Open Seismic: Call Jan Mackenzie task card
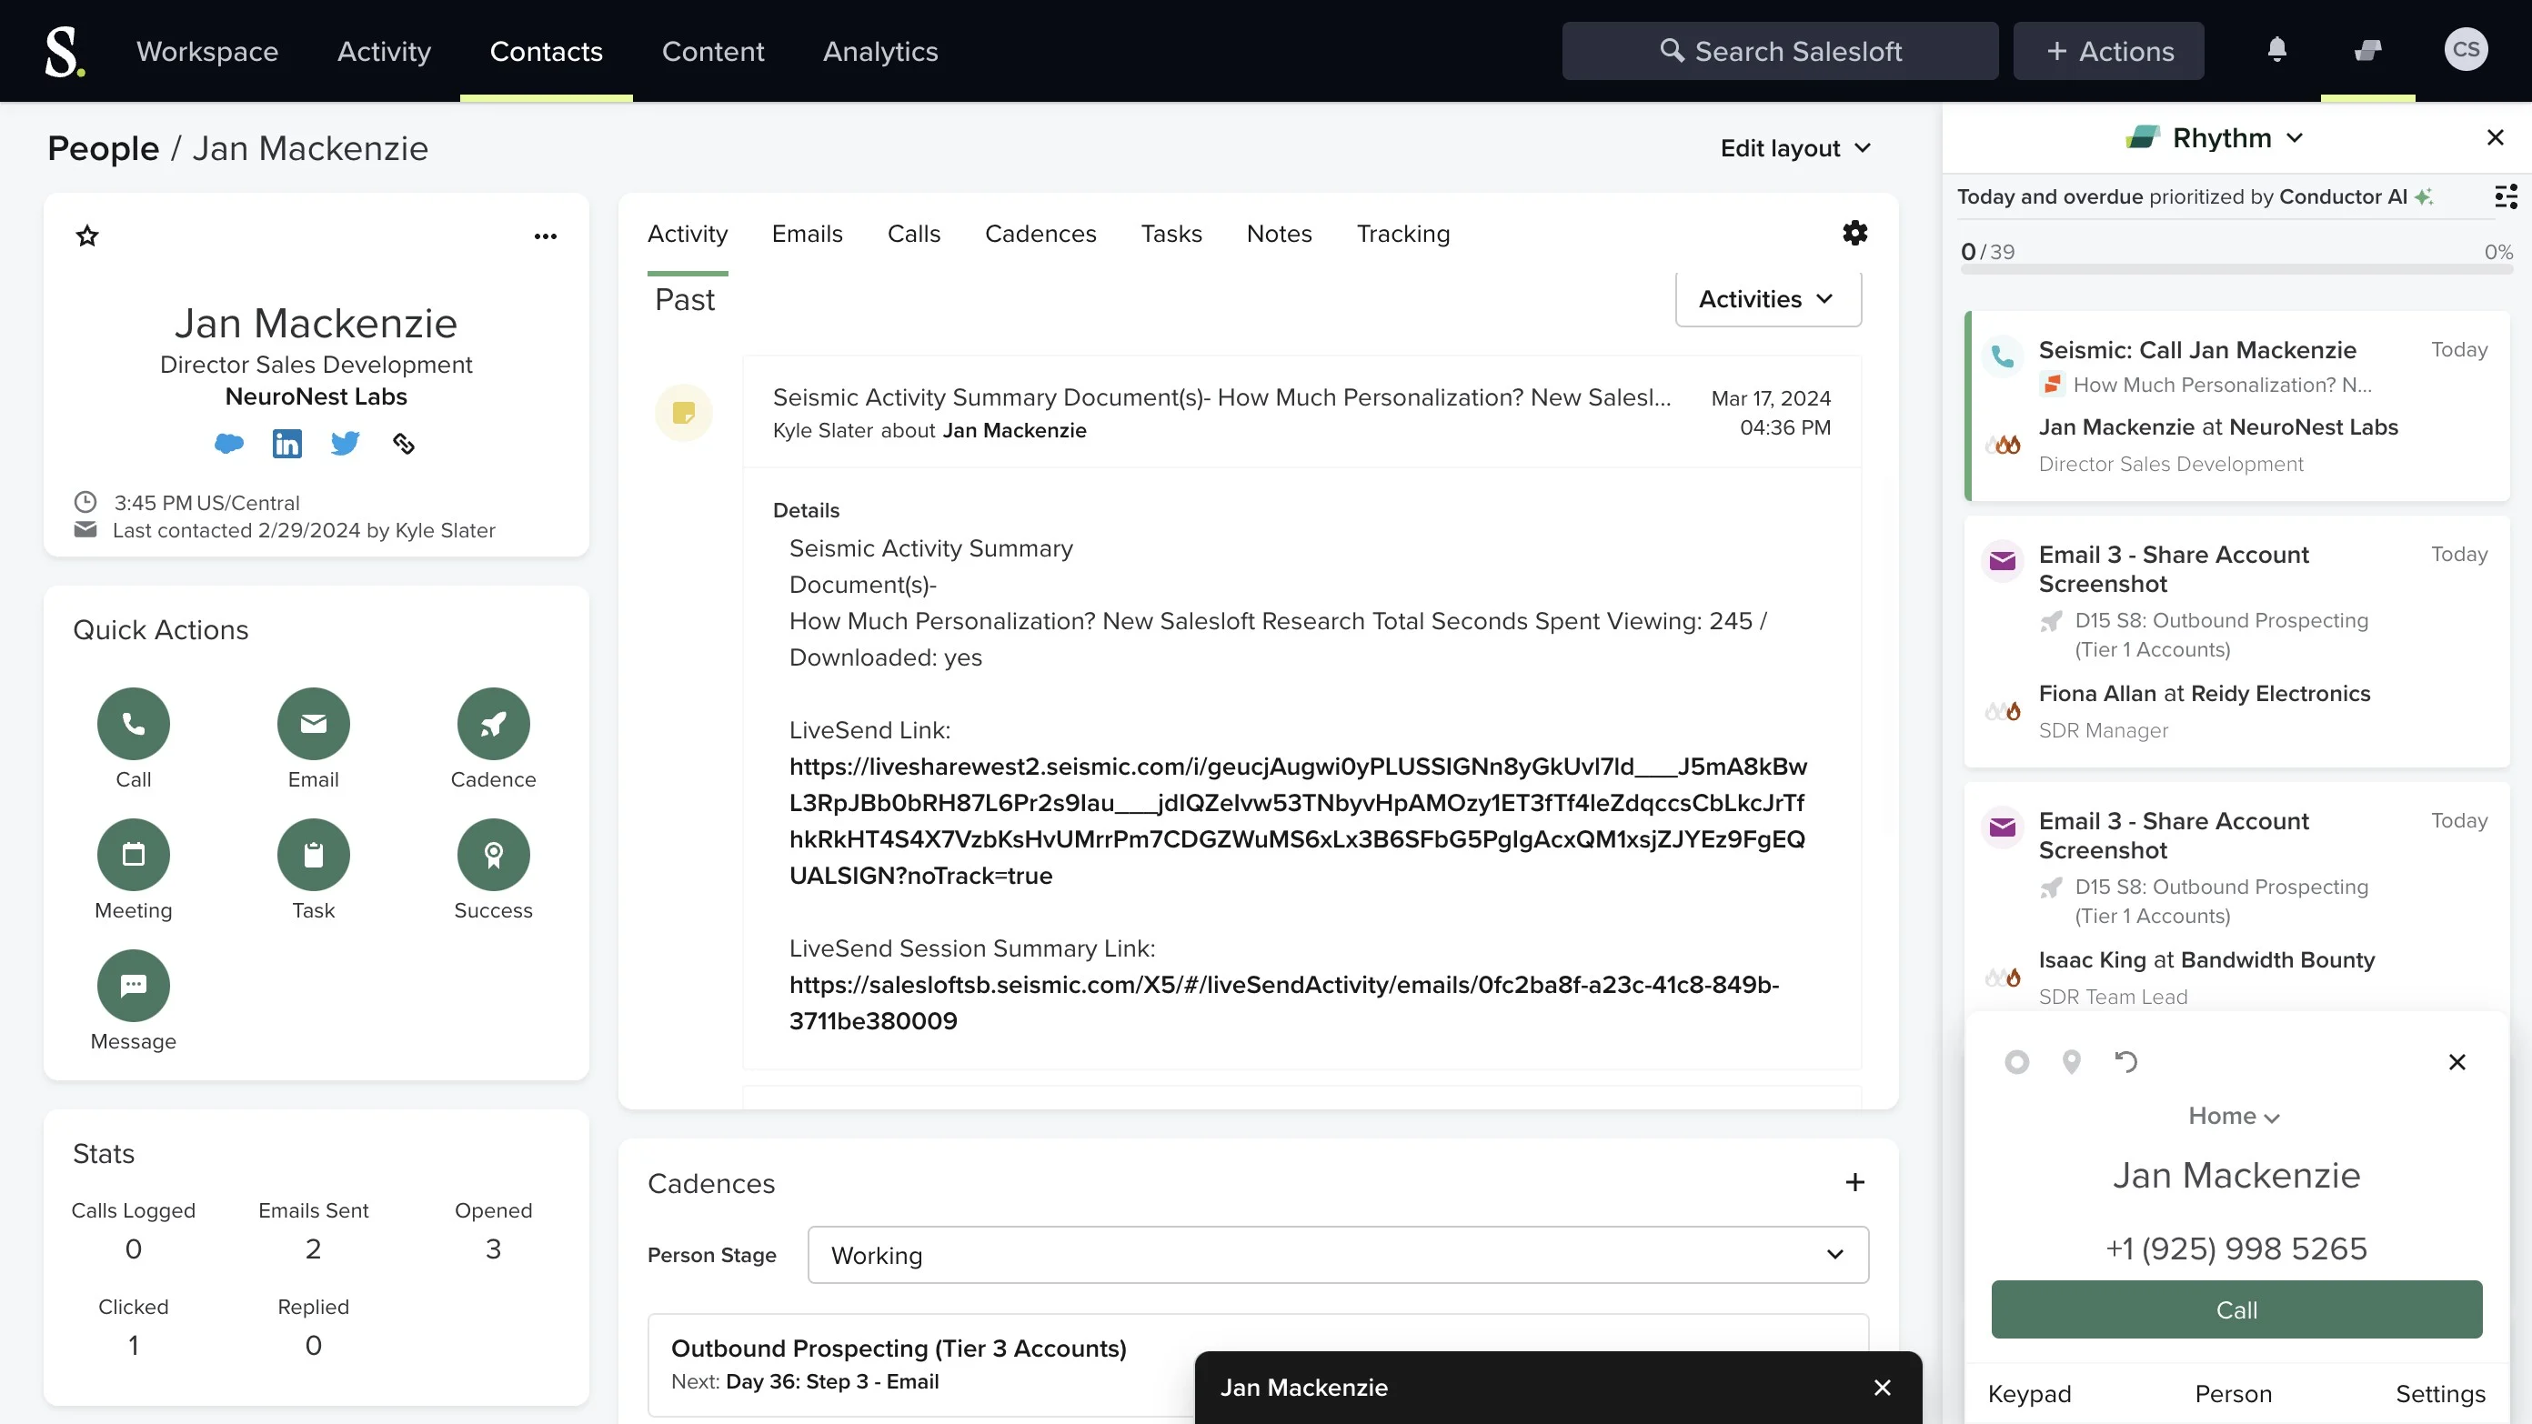This screenshot has width=2532, height=1424. (2237, 406)
